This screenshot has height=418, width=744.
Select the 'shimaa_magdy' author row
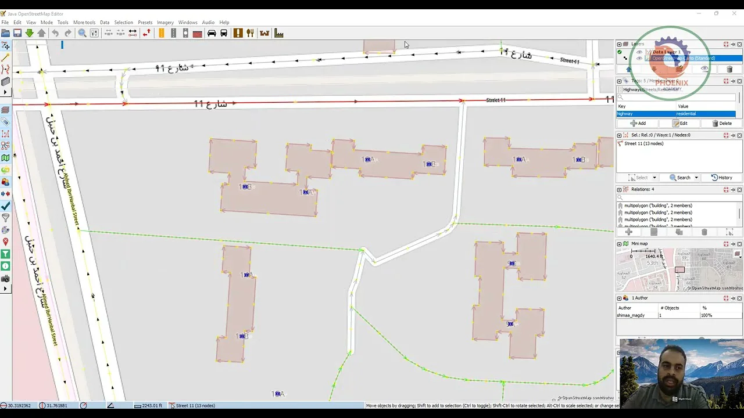click(x=679, y=315)
